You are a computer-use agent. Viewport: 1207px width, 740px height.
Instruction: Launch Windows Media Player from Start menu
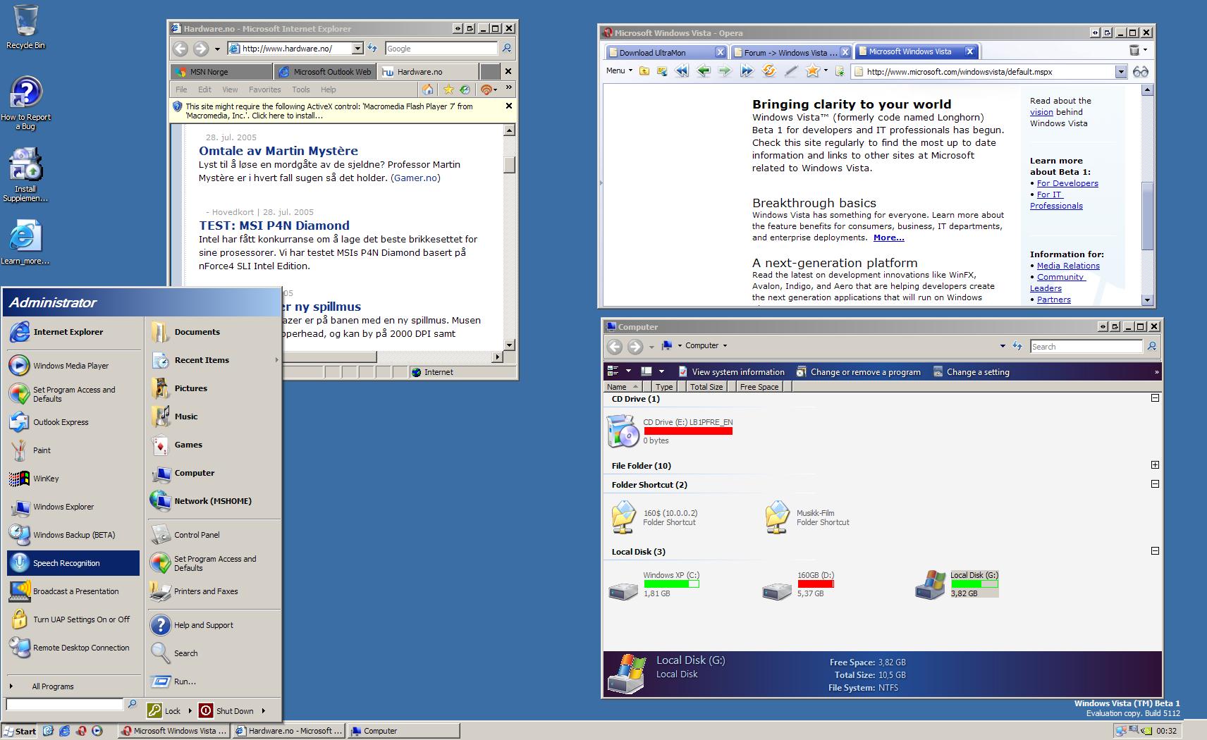tap(73, 366)
